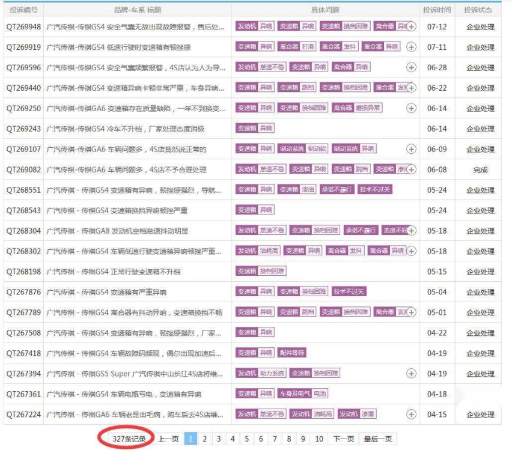Open complaint QT268304 GA8 engine idle title

(117, 231)
